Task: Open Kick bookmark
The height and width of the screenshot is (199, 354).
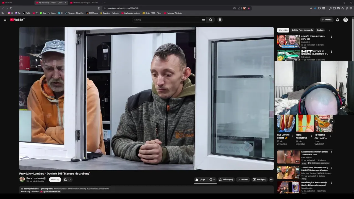Action: coord(43,13)
